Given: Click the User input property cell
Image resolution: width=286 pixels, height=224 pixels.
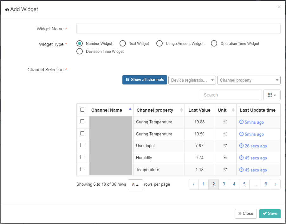Looking at the screenshot, I should coord(159,146).
